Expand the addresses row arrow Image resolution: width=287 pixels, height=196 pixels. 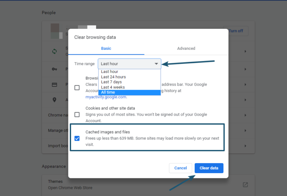point(245,100)
